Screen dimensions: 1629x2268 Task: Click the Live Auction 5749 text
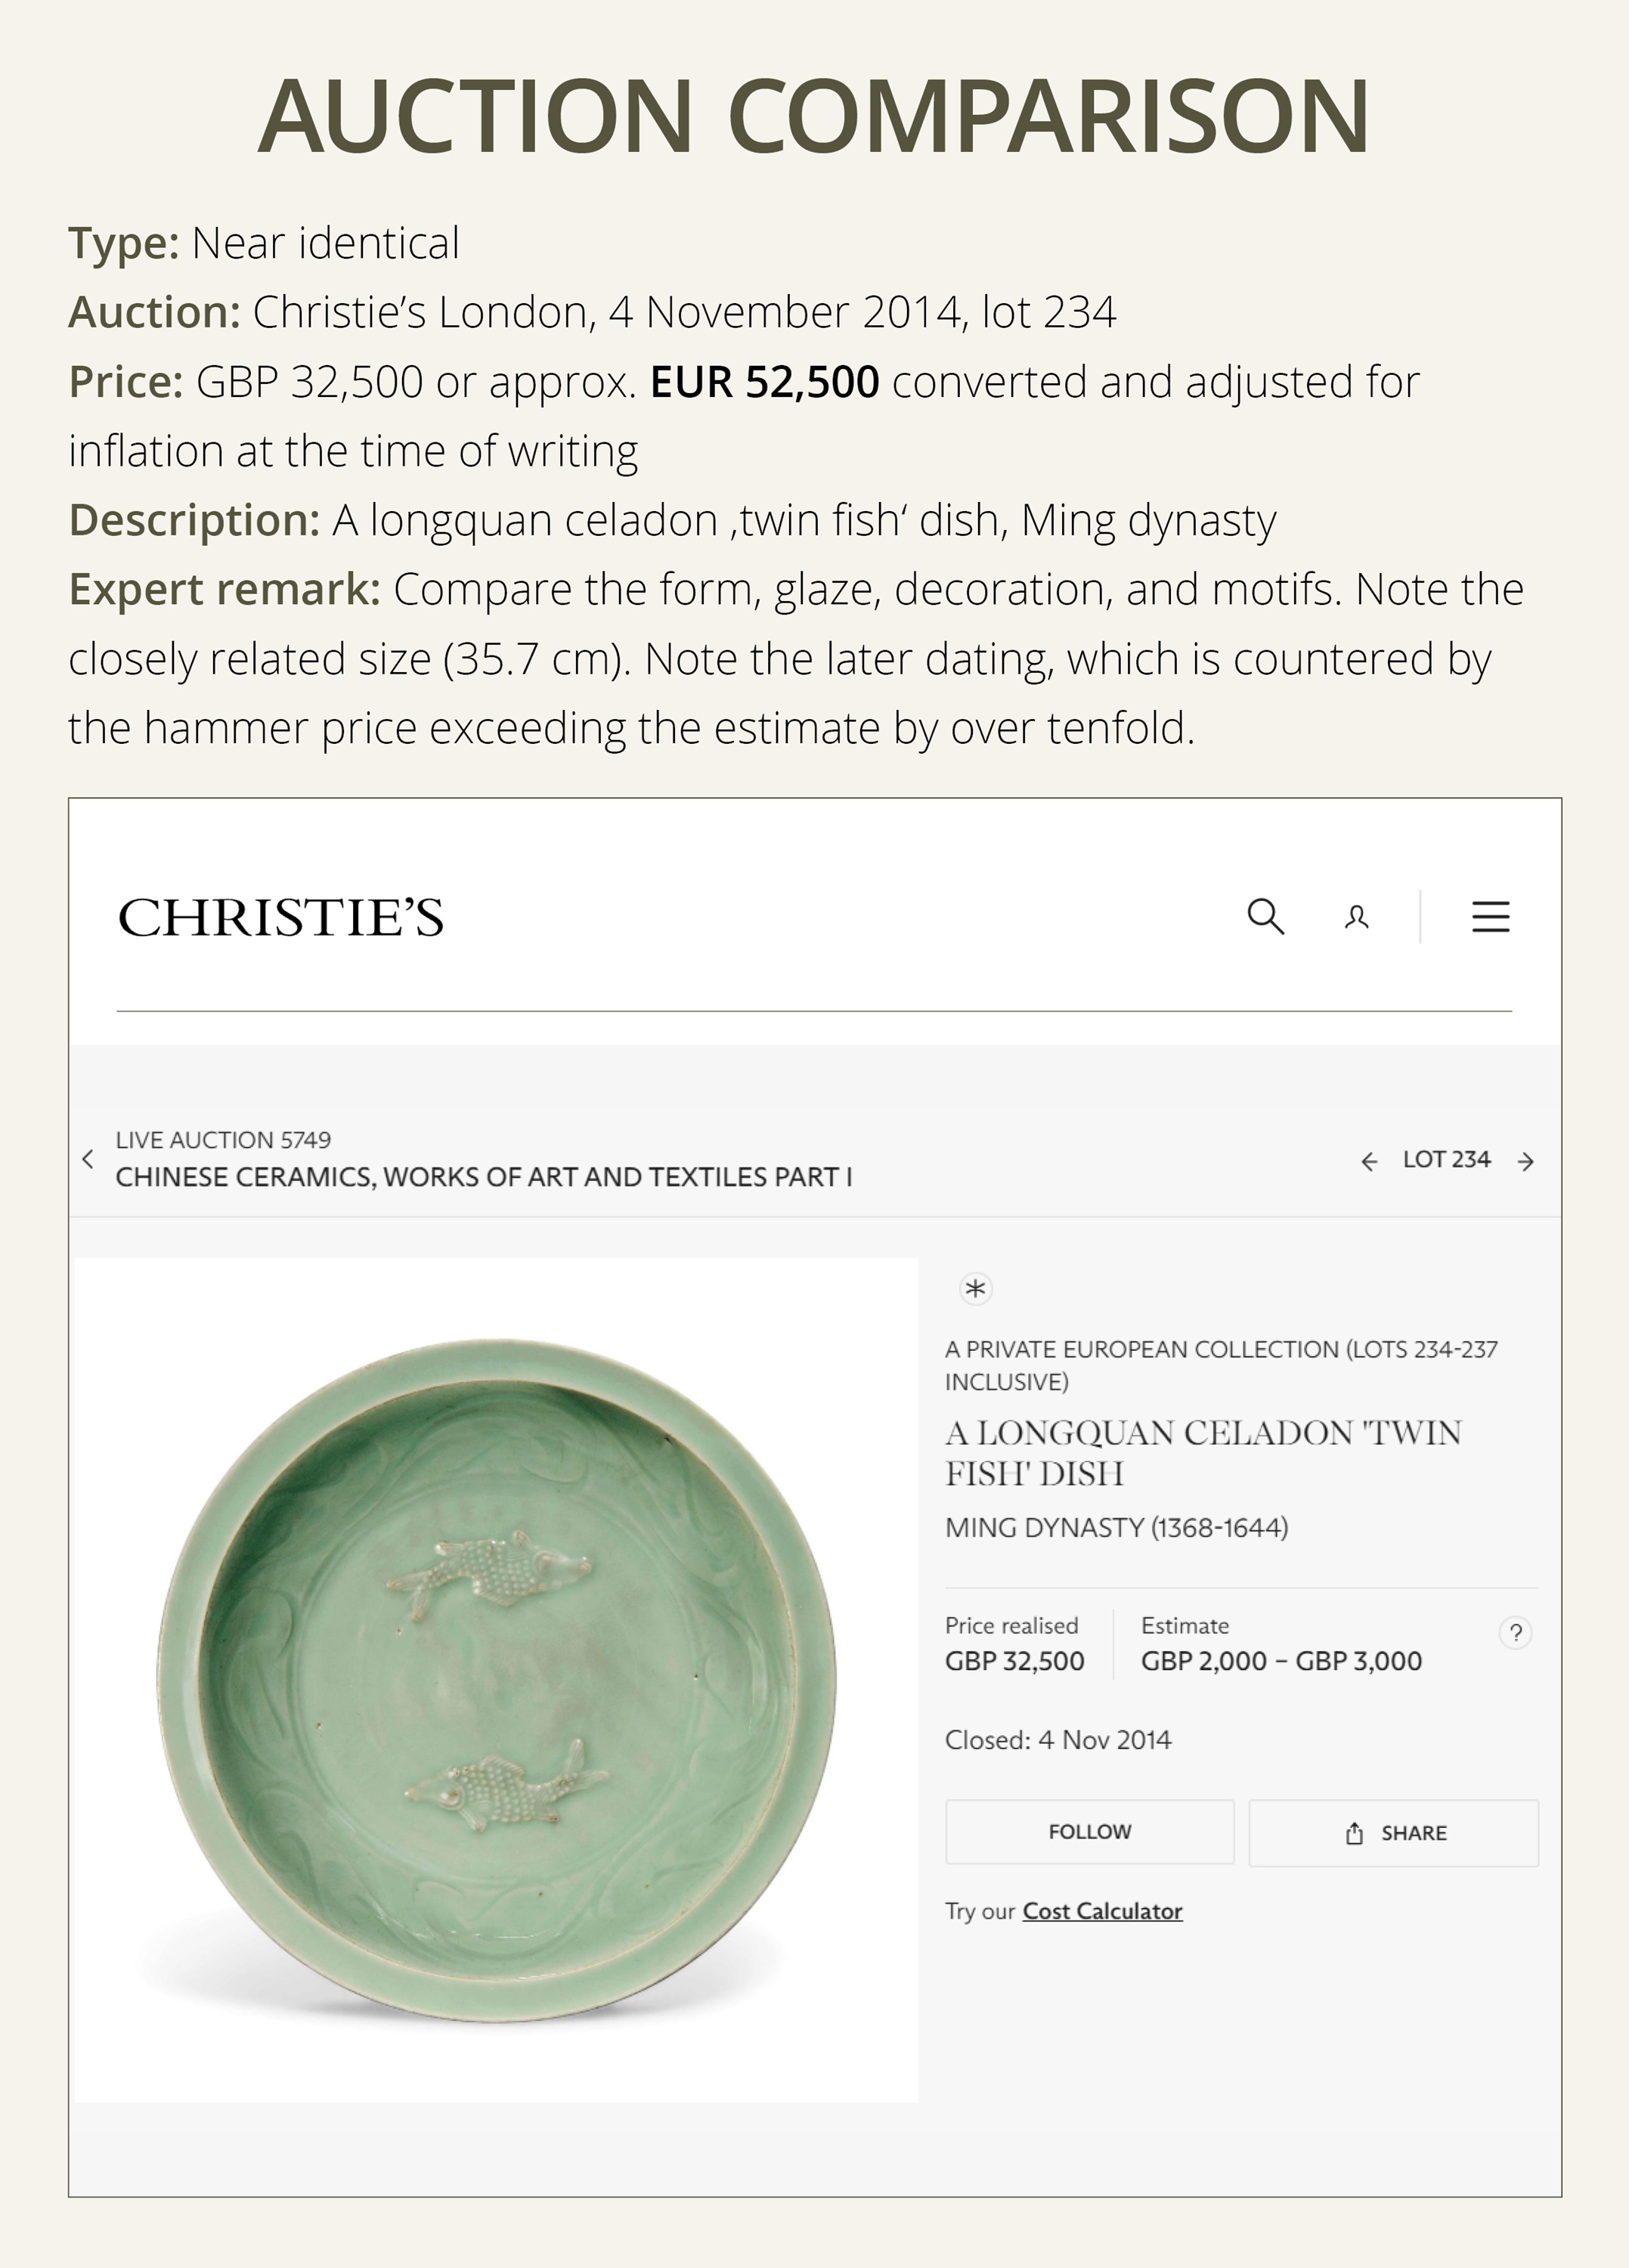(223, 1140)
